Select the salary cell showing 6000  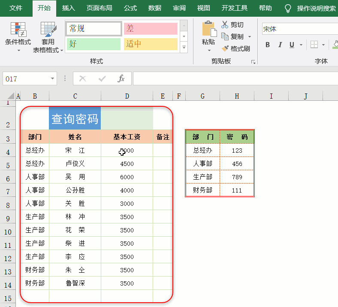pyautogui.click(x=127, y=177)
